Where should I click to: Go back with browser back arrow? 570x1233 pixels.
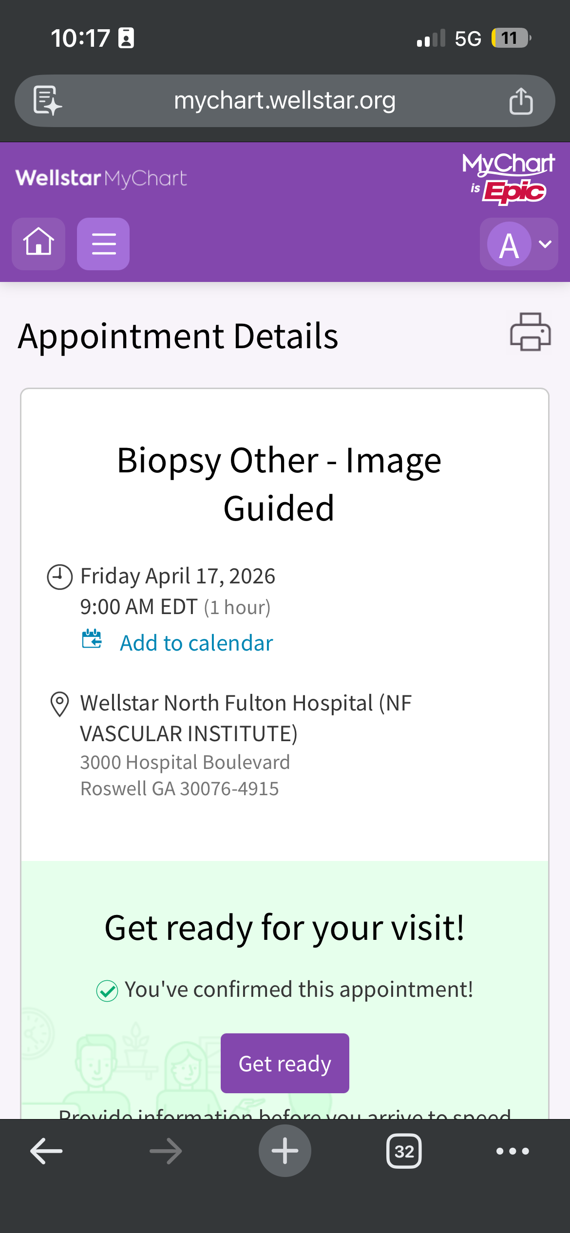point(46,1151)
